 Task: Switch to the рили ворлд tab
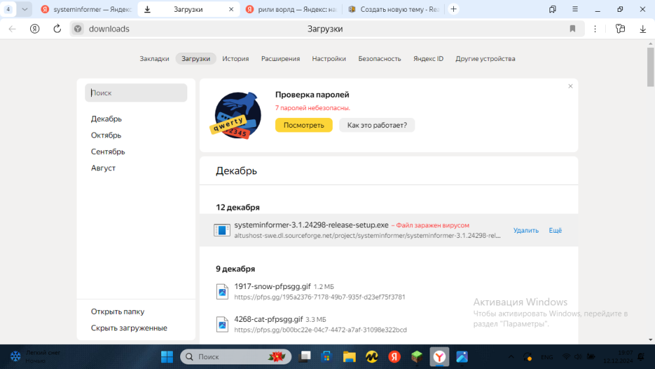click(291, 9)
